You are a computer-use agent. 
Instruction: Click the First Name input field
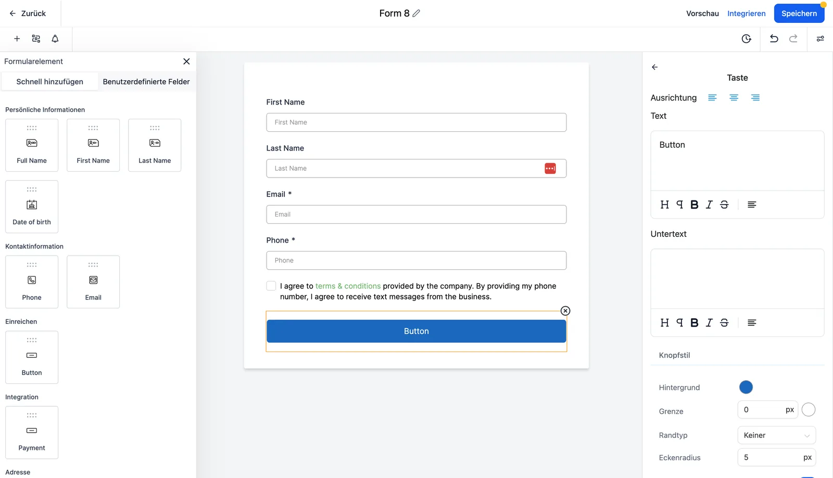coord(416,122)
